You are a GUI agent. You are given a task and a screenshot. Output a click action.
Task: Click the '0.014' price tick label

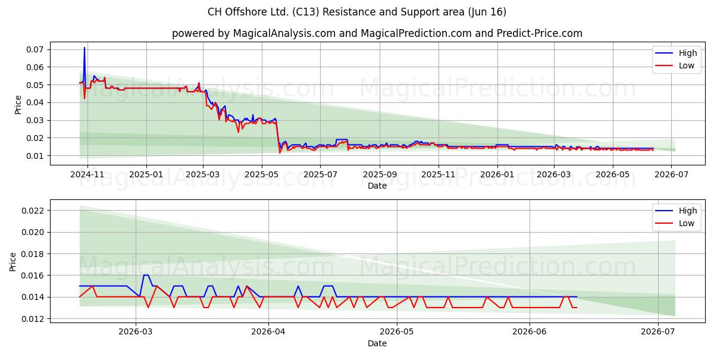(34, 297)
